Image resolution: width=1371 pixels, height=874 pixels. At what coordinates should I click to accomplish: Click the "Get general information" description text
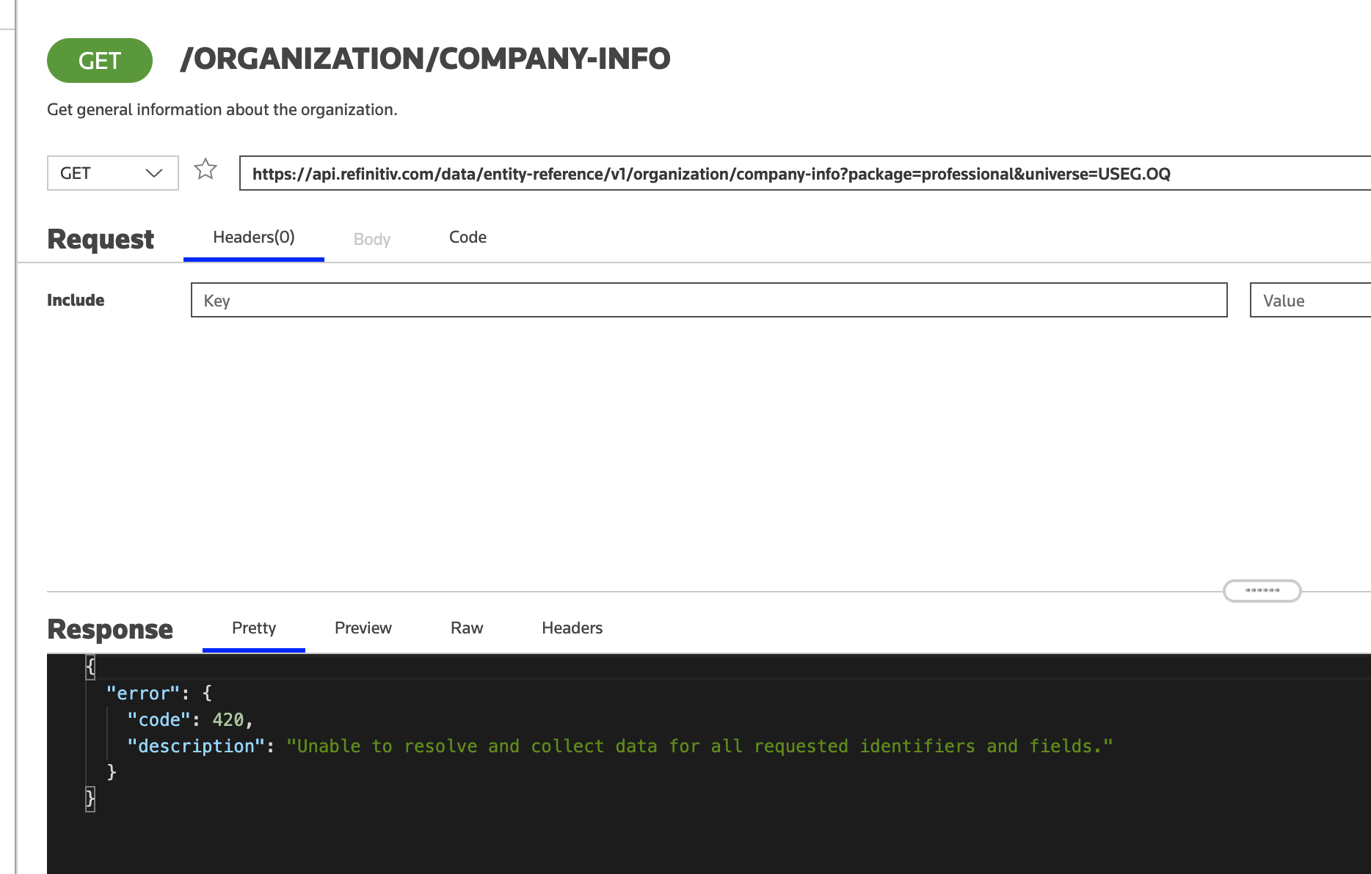(222, 110)
